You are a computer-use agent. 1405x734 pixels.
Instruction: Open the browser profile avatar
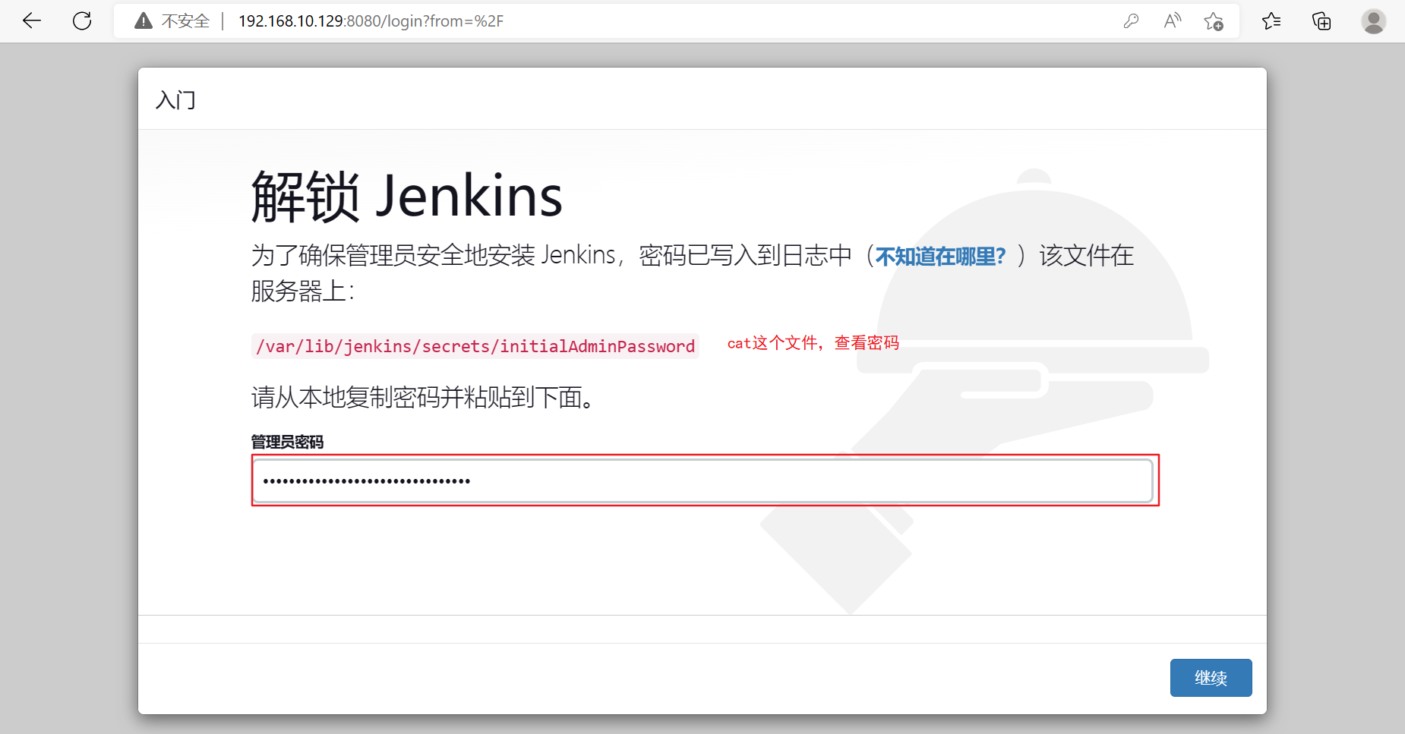click(1373, 21)
